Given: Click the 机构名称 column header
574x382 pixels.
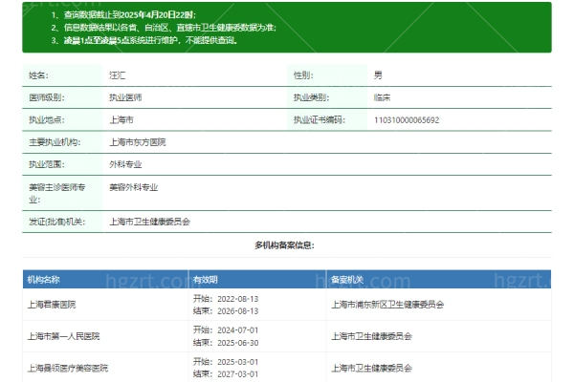Looking at the screenshot, I should point(43,280).
